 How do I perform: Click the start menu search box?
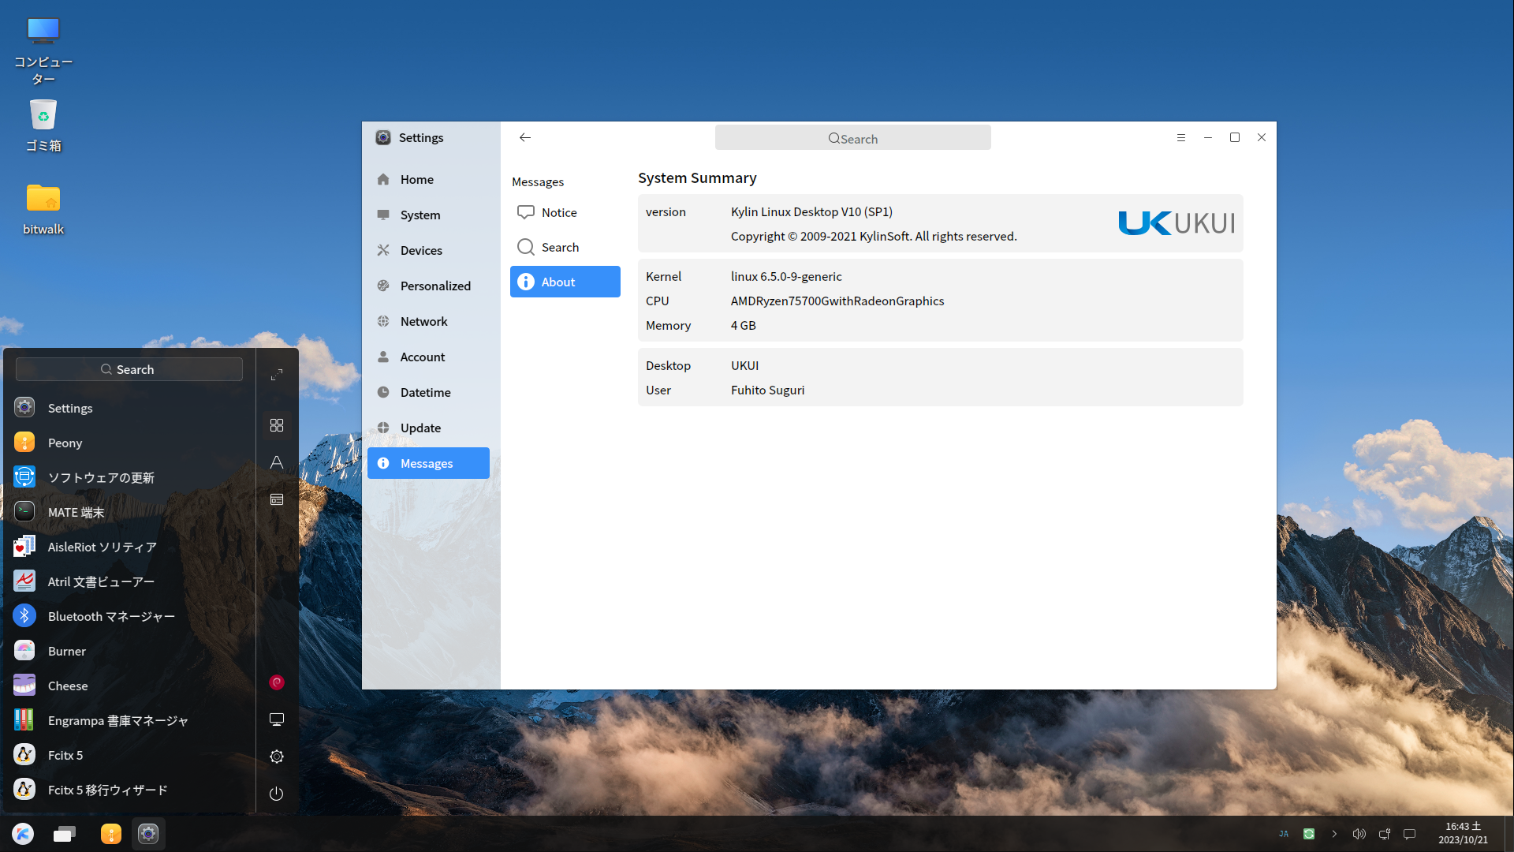(x=129, y=369)
